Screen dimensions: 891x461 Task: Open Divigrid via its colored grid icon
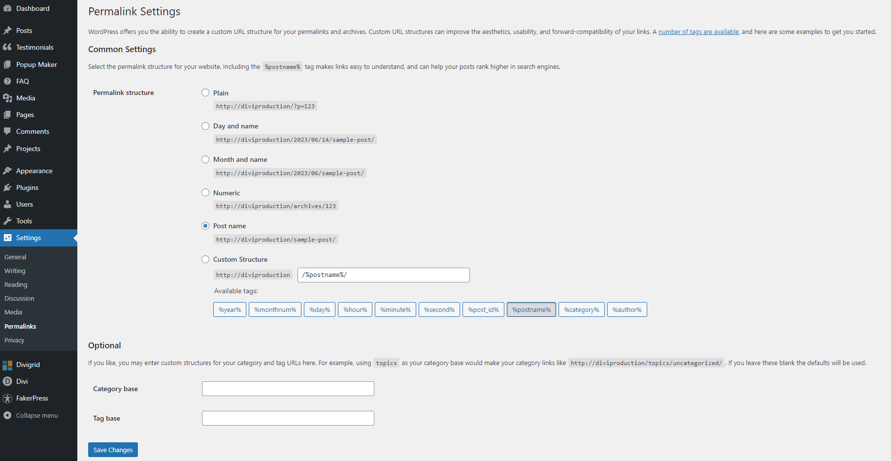click(7, 365)
